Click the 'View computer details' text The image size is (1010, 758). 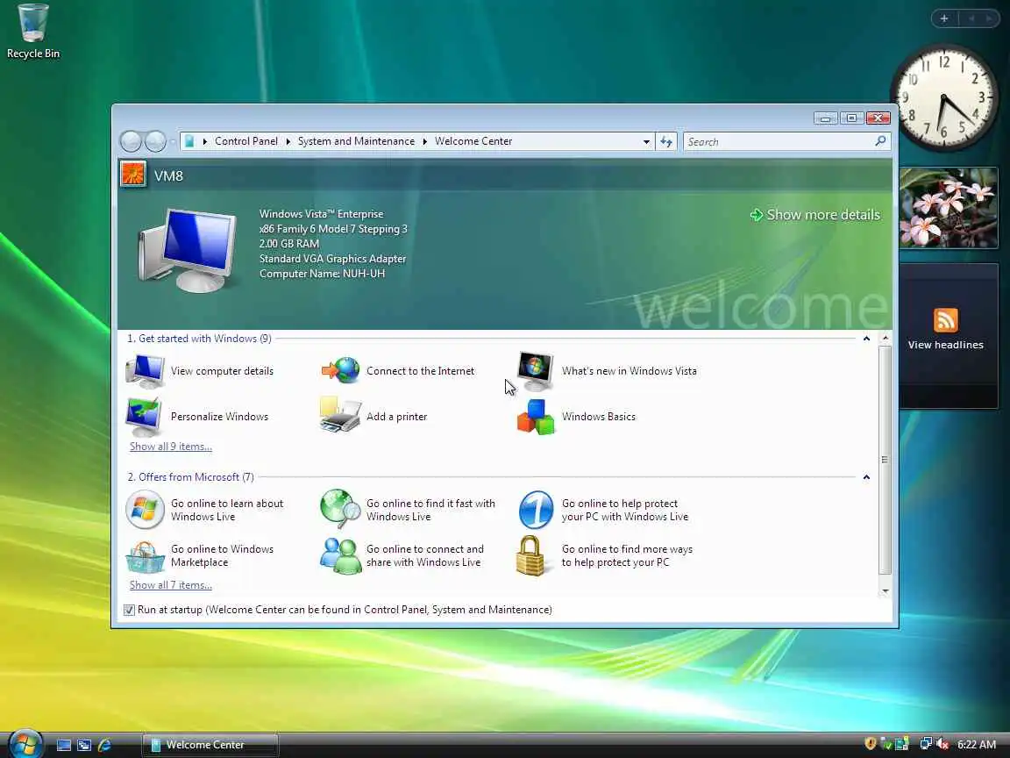(x=222, y=371)
